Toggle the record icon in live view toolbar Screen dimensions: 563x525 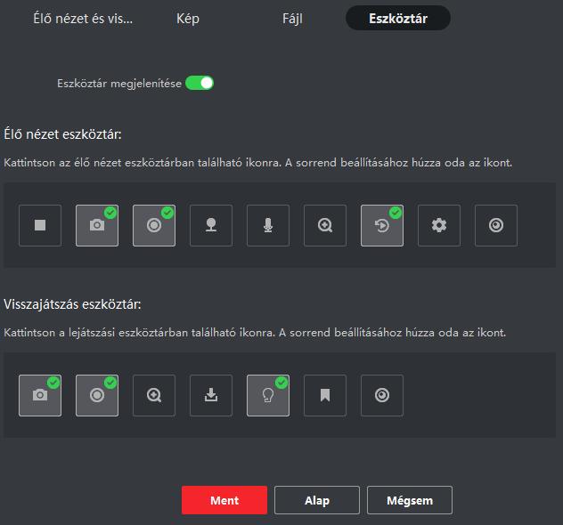point(154,225)
